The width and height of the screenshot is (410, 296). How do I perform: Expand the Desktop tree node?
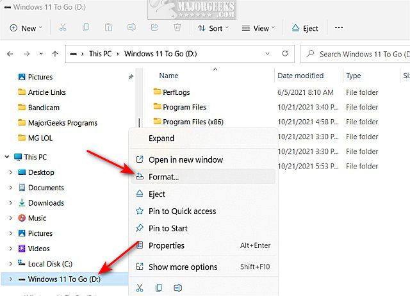(x=11, y=172)
